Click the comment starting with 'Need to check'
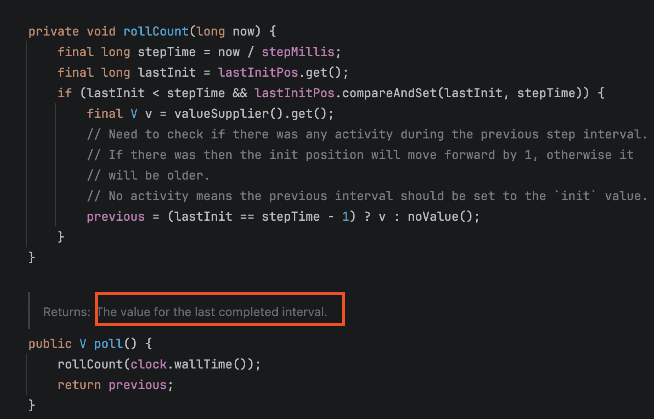 [366, 134]
